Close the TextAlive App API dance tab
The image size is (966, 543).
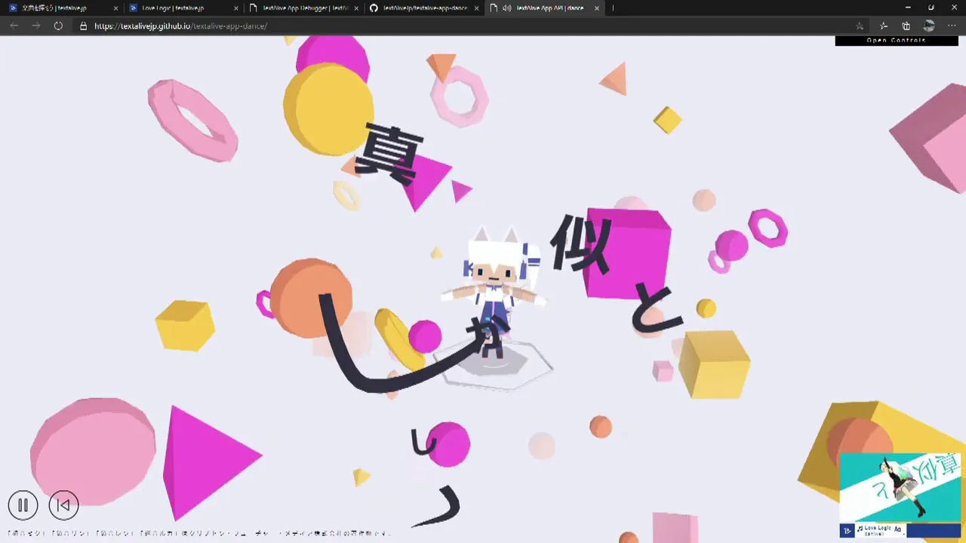point(596,8)
